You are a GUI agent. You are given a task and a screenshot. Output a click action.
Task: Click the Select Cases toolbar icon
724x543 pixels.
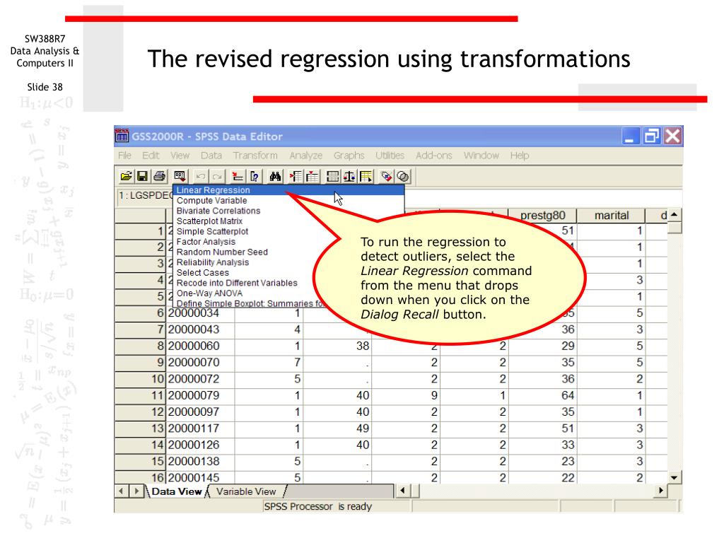pyautogui.click(x=366, y=176)
